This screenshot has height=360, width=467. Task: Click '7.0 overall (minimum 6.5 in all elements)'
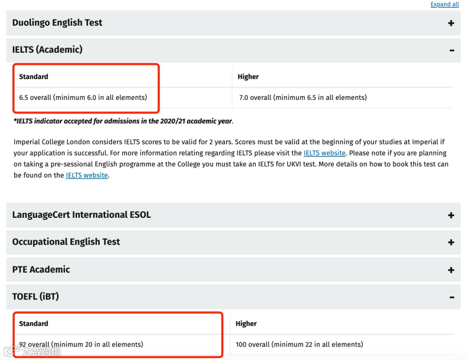point(303,97)
